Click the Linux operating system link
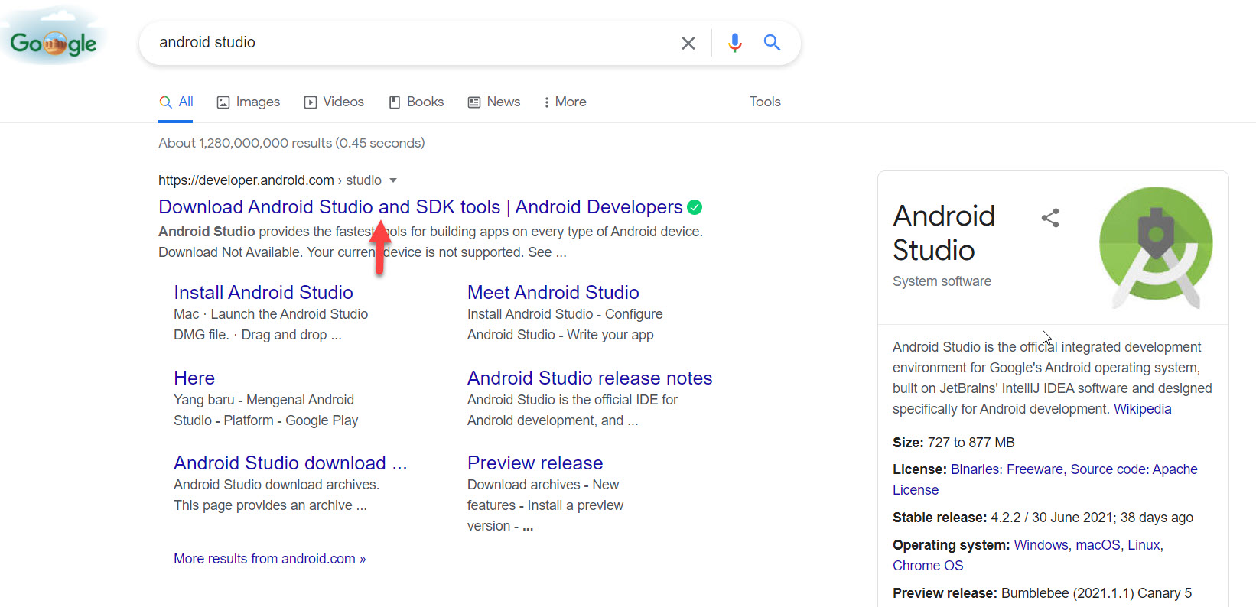 pyautogui.click(x=1144, y=545)
